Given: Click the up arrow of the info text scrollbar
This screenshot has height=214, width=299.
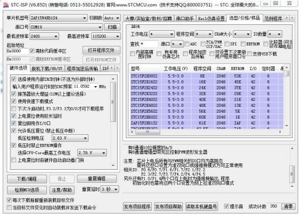Looking at the screenshot, I should point(292,148).
